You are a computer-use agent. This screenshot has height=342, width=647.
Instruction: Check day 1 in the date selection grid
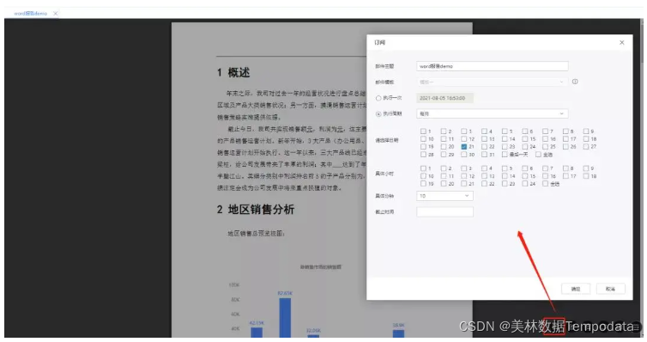pyautogui.click(x=423, y=131)
